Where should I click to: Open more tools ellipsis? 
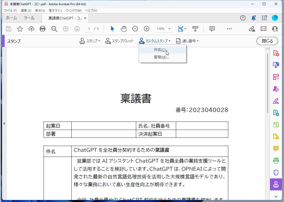pyautogui.click(x=229, y=29)
